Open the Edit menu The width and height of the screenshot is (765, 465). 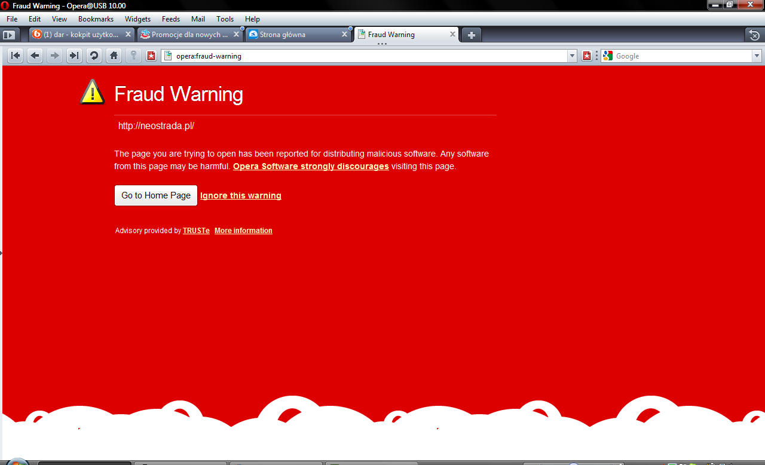point(35,19)
